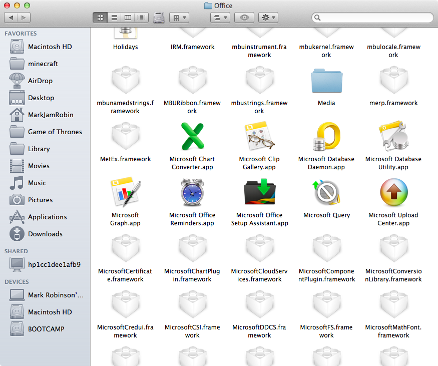
Task: Click the mbuinstrument.framework label
Action: [259, 51]
